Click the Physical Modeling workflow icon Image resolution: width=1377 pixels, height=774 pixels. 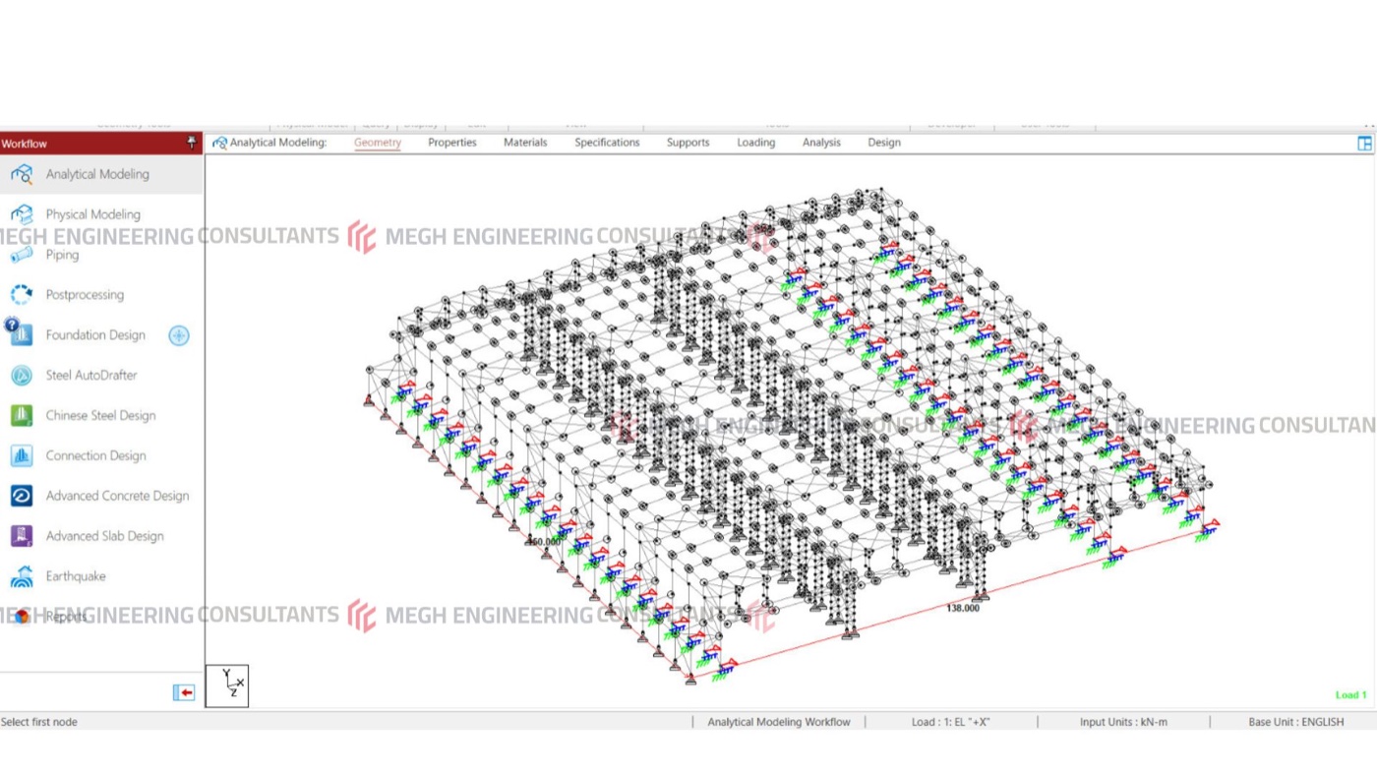pyautogui.click(x=22, y=214)
